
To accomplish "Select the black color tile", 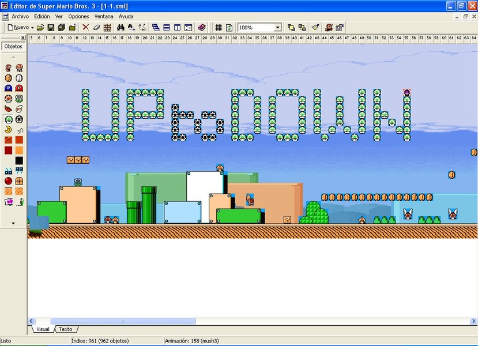I will point(19,160).
